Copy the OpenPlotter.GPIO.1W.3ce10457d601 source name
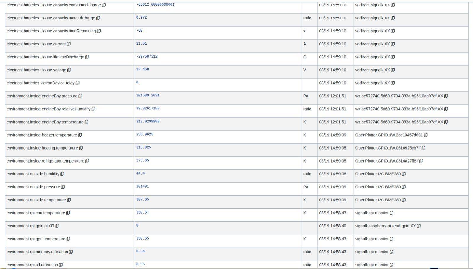 tap(426, 135)
